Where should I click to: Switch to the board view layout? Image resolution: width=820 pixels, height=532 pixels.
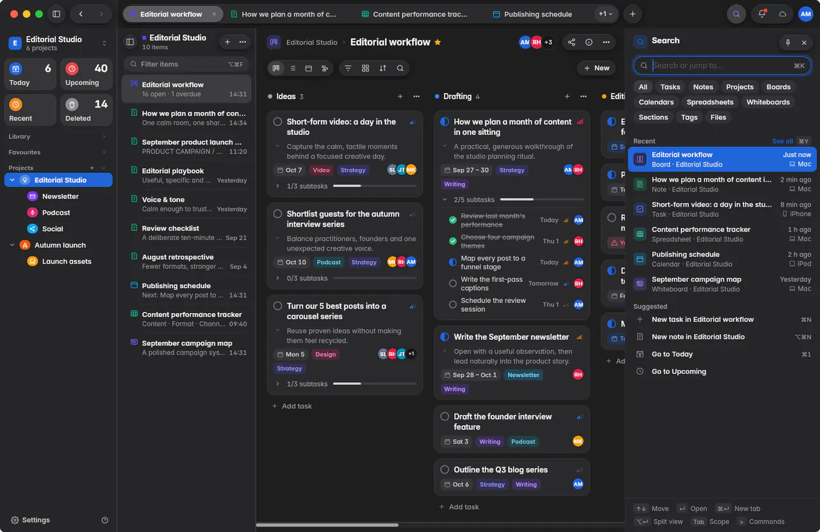pos(276,68)
